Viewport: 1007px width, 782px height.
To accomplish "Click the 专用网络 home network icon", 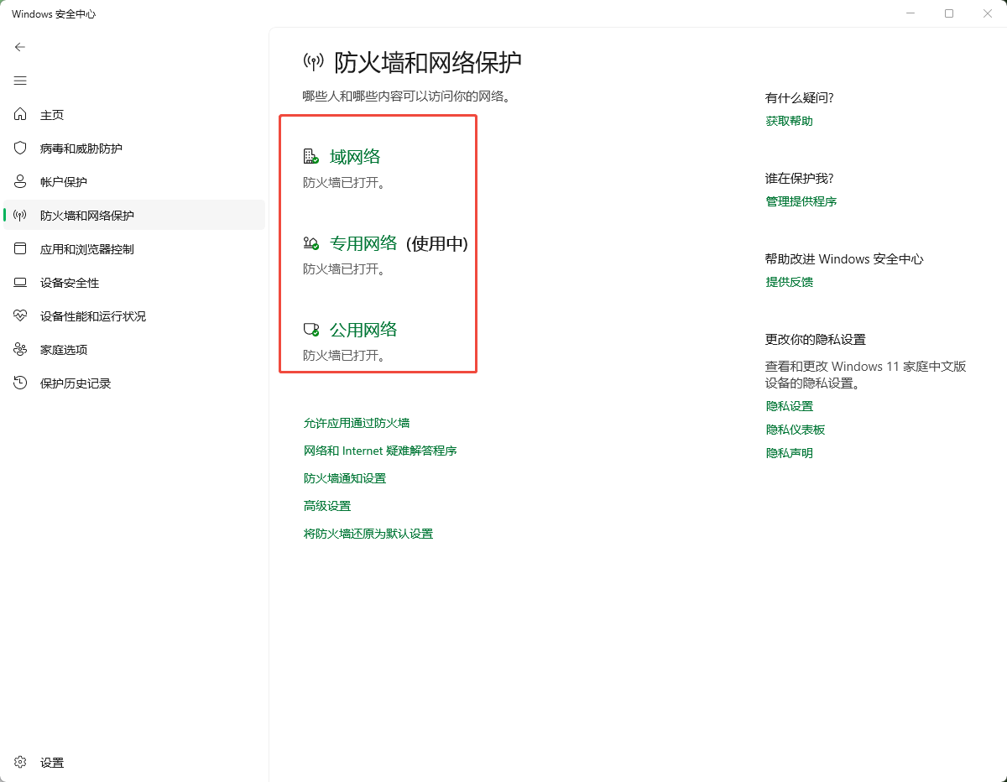I will coord(311,243).
